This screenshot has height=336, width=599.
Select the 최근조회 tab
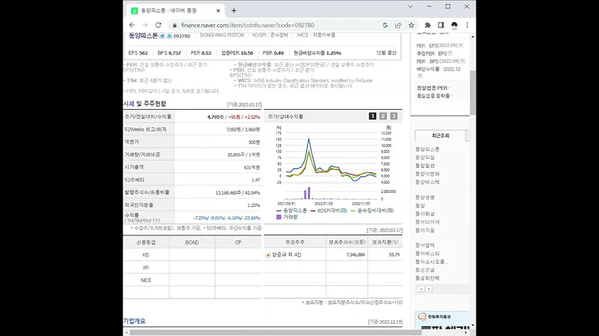[440, 136]
